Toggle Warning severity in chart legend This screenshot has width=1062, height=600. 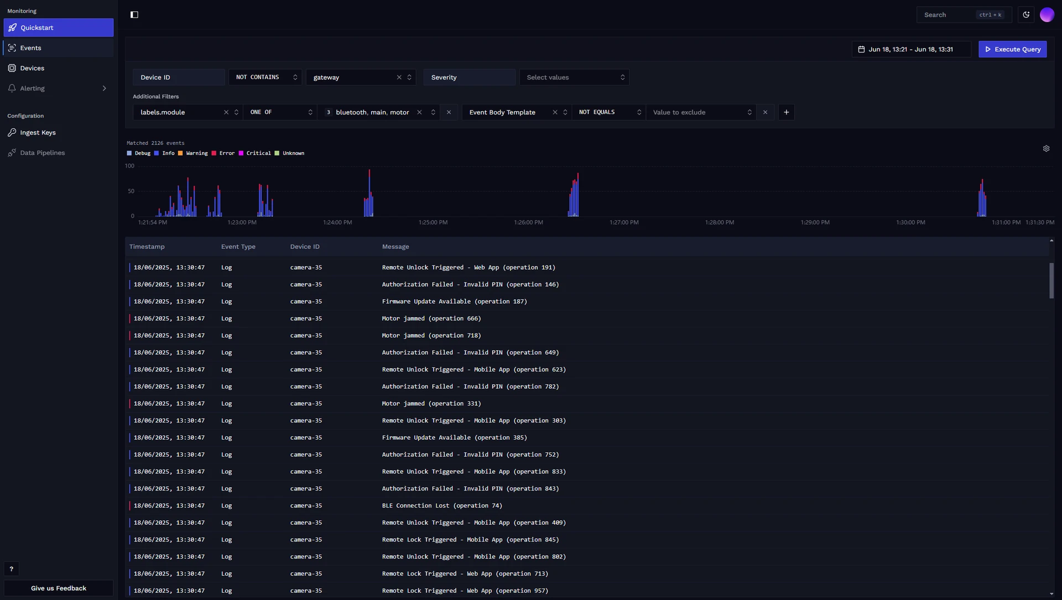(192, 153)
